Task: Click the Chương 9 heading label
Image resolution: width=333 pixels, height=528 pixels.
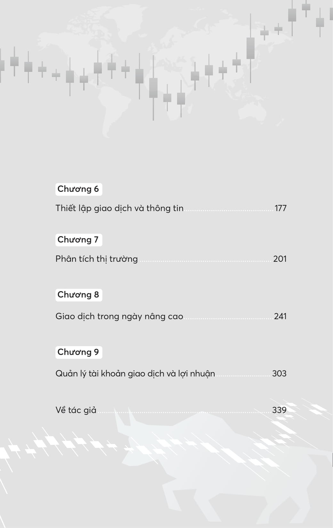Action: coord(78,352)
